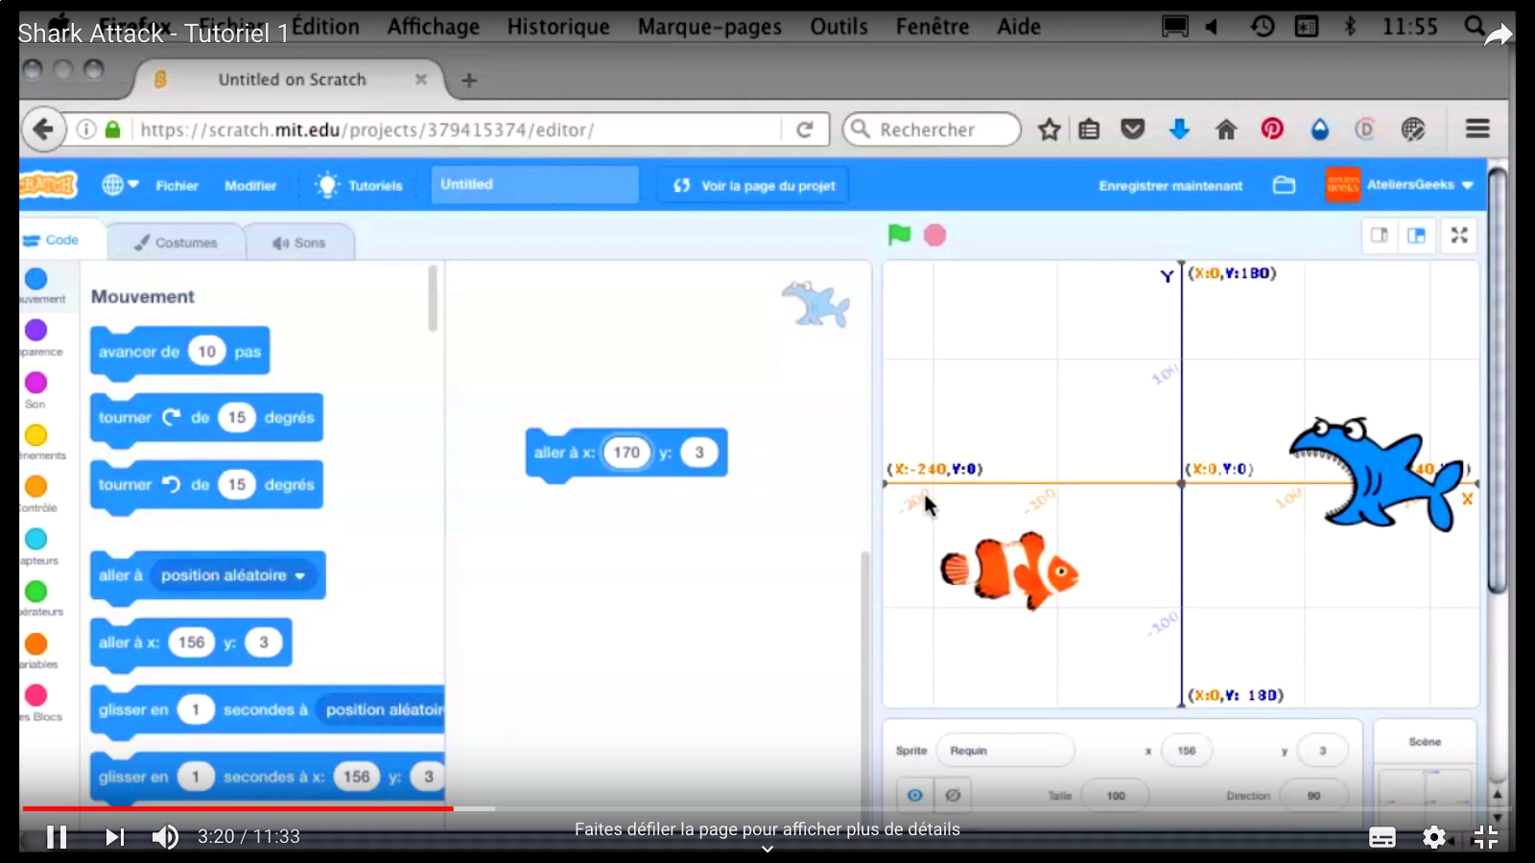The image size is (1535, 863).
Task: Click the Rechercher search box
Action: tap(932, 129)
